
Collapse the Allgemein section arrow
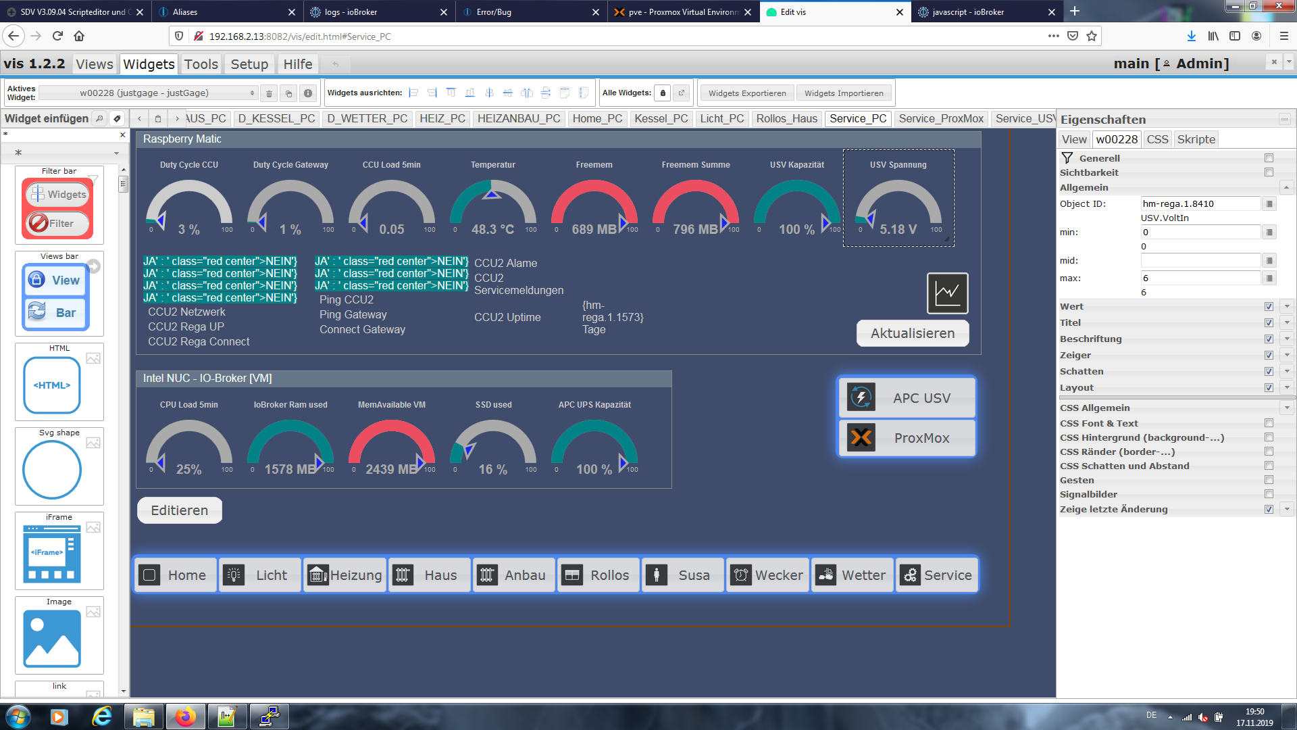coord(1286,187)
